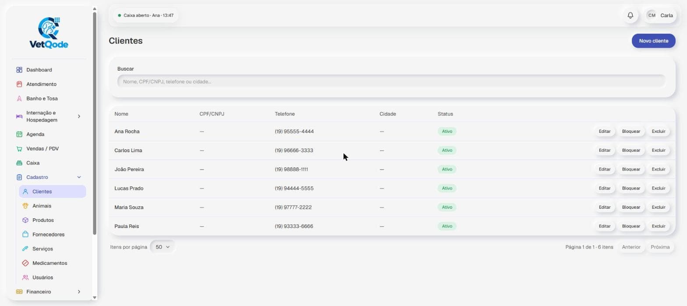Screen dimensions: 687x306
Task: Select the Banho e Tosa icon
Action: pyautogui.click(x=19, y=99)
